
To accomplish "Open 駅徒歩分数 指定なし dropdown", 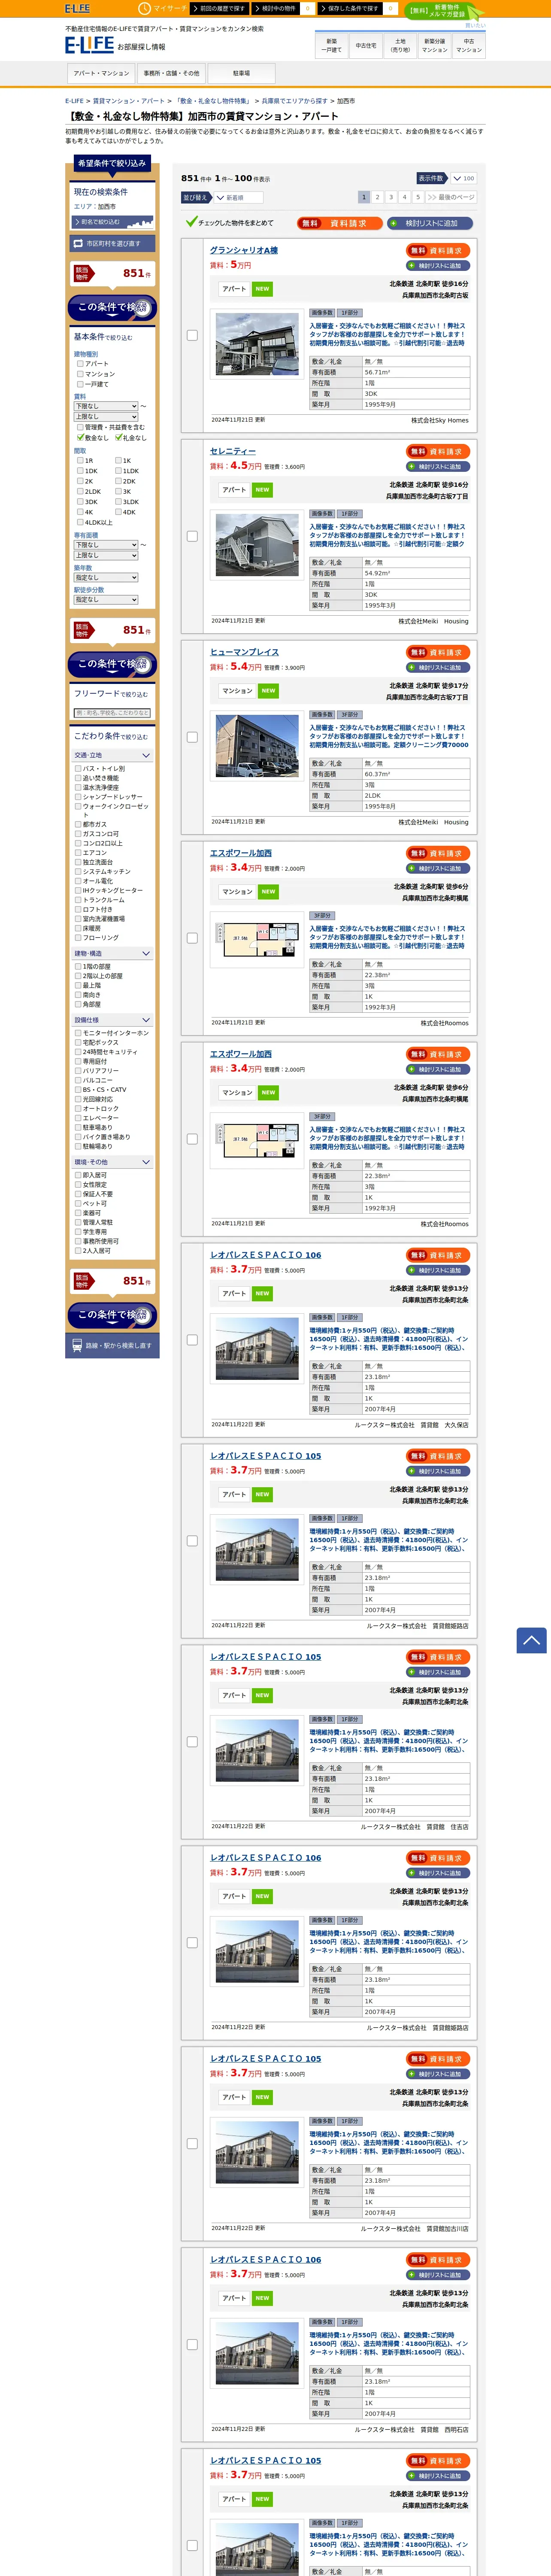I will 106,600.
